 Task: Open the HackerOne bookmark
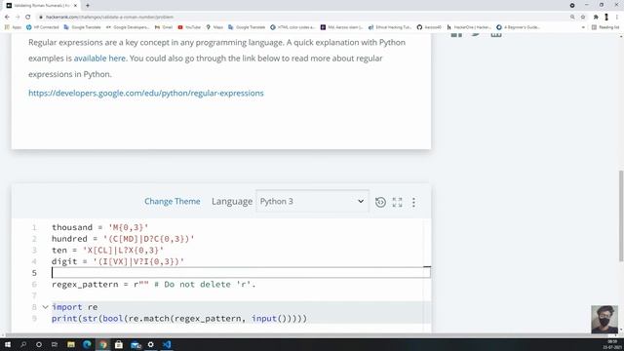tap(469, 27)
